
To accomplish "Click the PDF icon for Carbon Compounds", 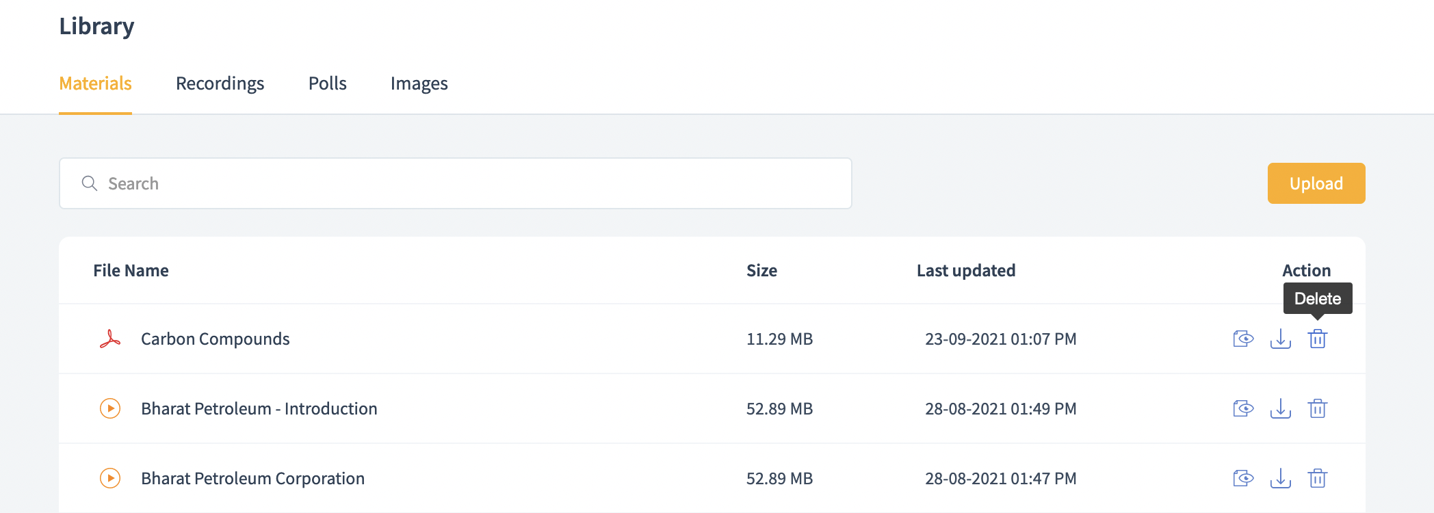I will [110, 339].
